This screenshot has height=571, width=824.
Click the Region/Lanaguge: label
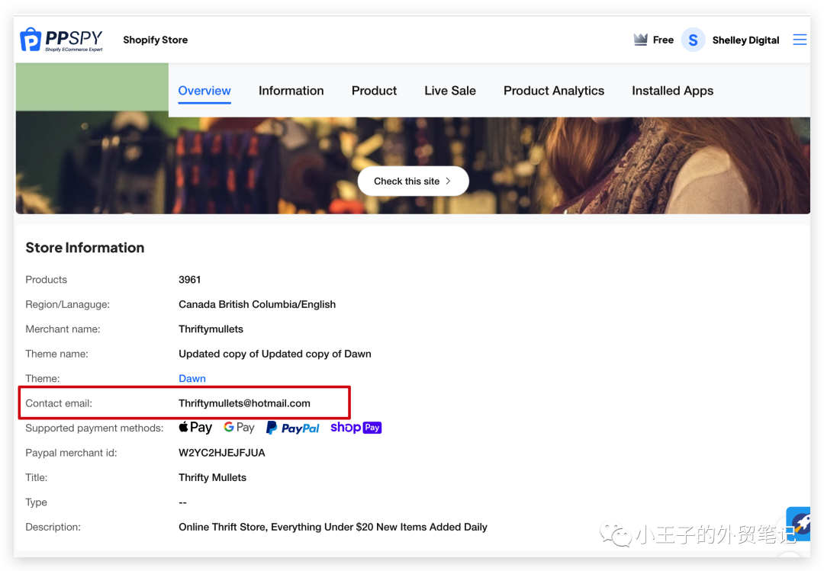tap(68, 304)
